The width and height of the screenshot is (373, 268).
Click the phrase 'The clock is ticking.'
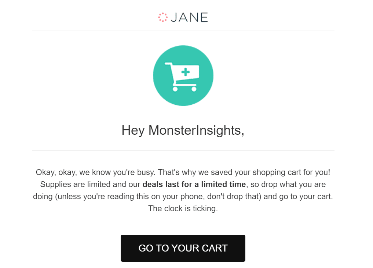click(x=183, y=209)
